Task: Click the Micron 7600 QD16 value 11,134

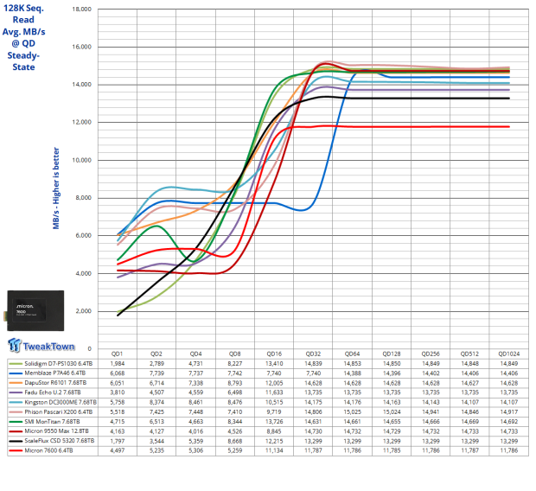Action: (x=274, y=450)
